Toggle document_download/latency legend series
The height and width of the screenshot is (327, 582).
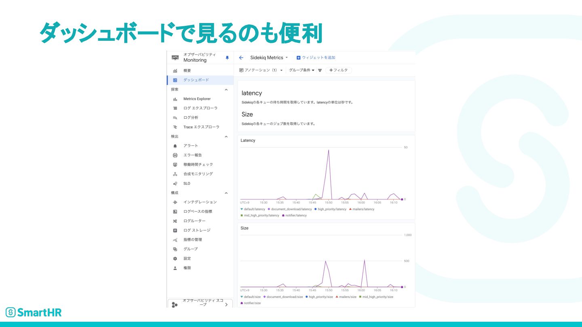[290, 209]
